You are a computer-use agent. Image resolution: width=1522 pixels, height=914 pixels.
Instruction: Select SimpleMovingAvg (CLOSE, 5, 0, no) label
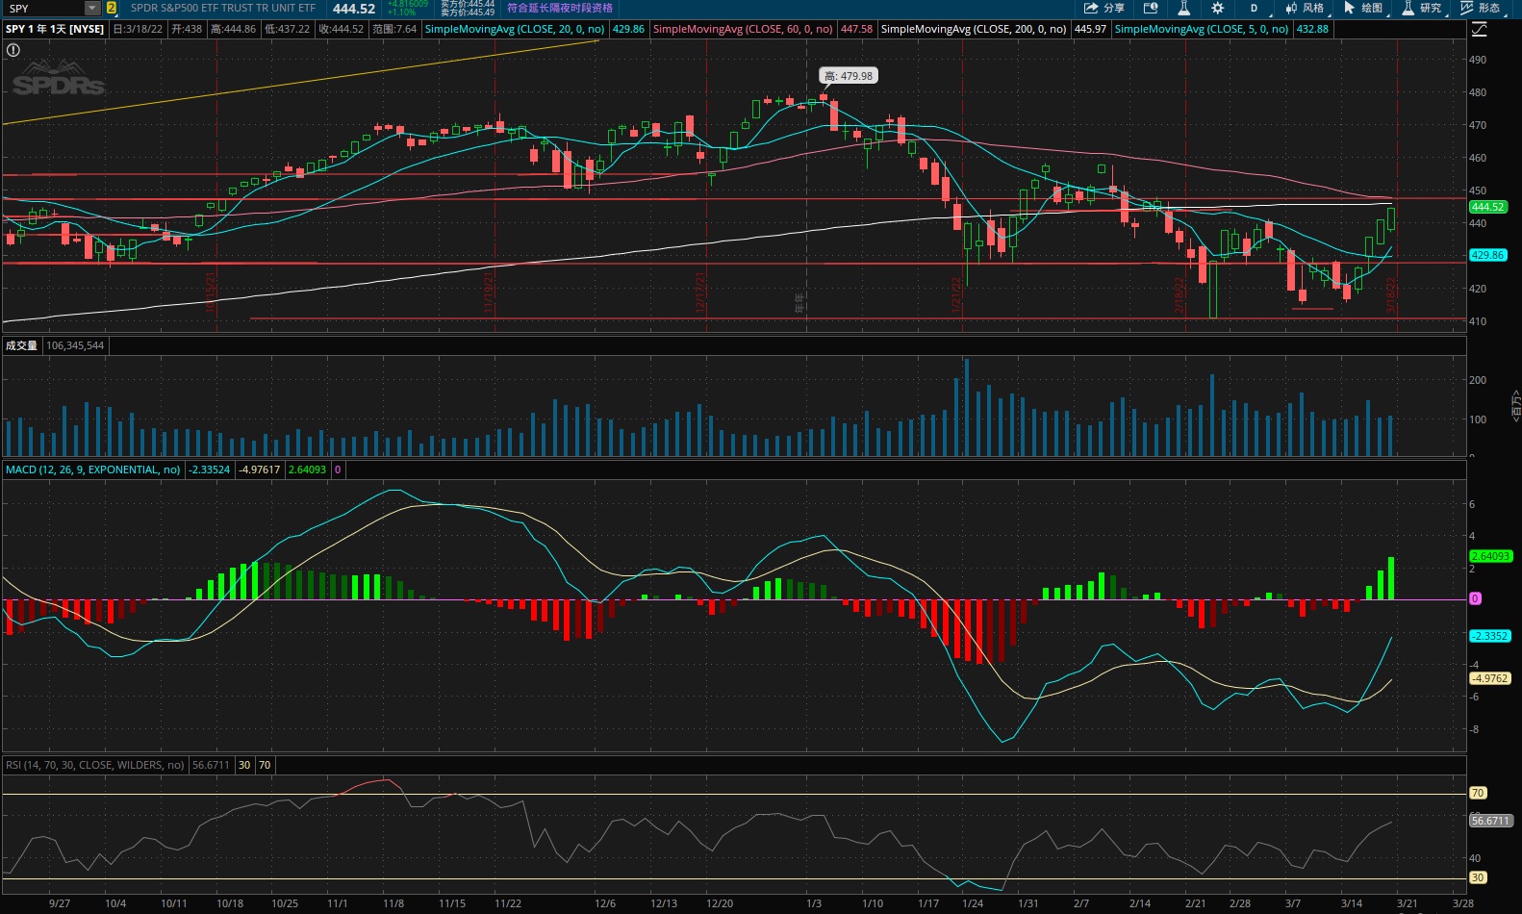(x=1202, y=29)
